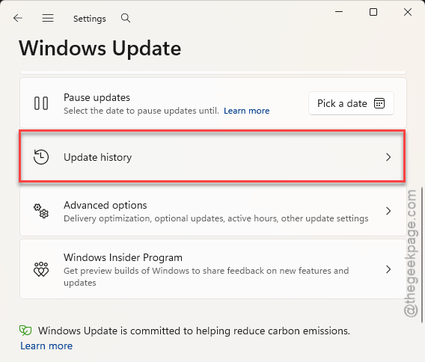The image size is (425, 362).
Task: Click the green leaf carbon emissions icon
Action: pyautogui.click(x=25, y=331)
